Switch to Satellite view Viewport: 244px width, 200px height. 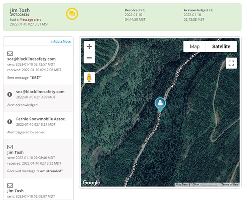coord(221,46)
